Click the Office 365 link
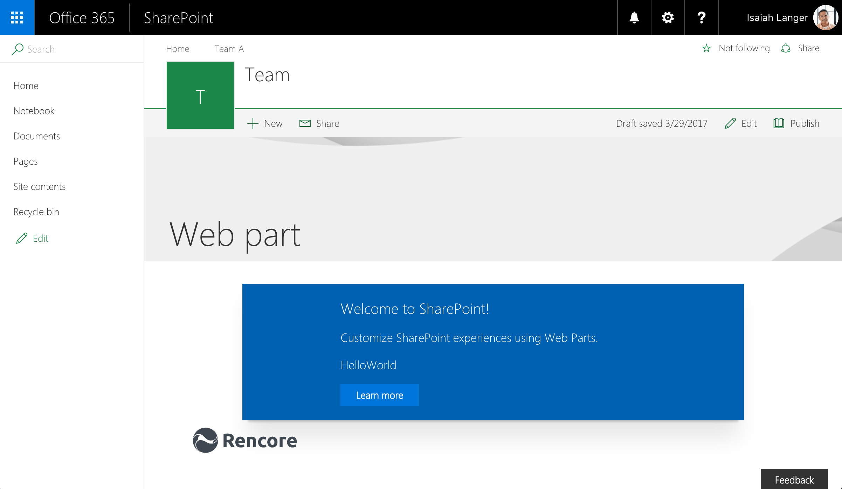Image resolution: width=842 pixels, height=489 pixels. point(82,18)
